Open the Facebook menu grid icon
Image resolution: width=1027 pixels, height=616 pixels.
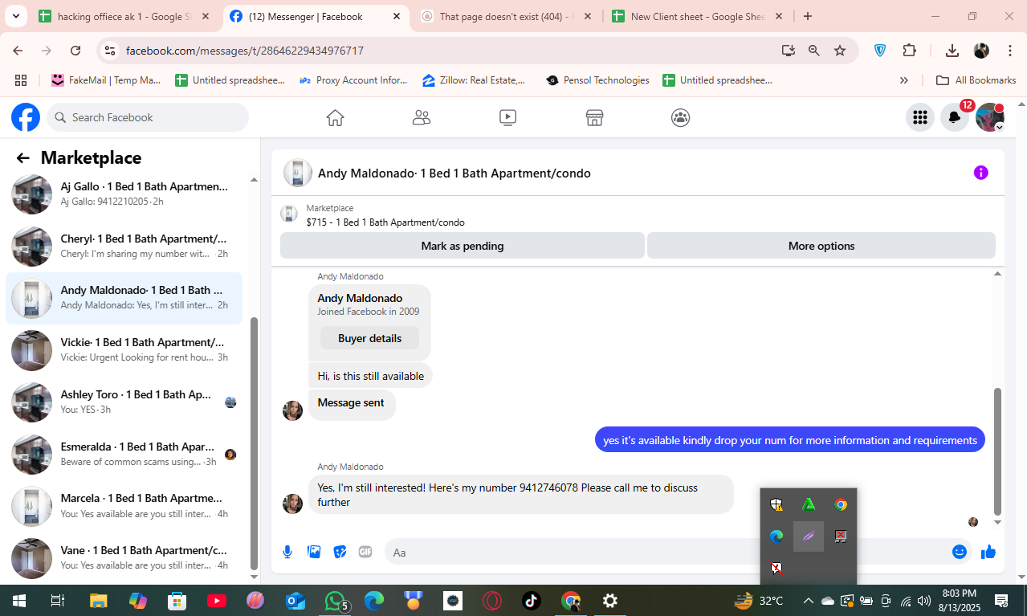(920, 117)
